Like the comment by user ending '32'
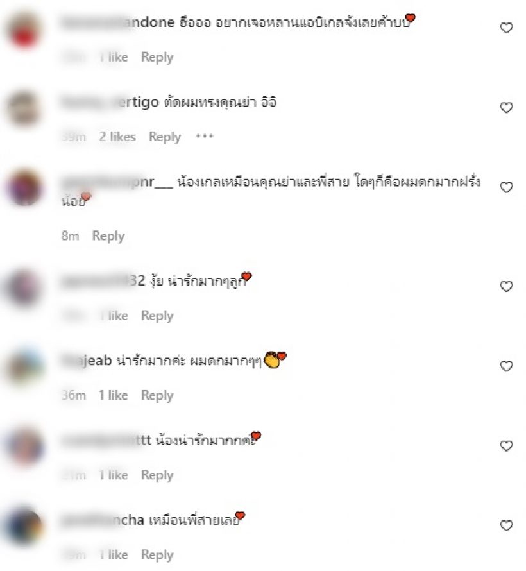 506,286
